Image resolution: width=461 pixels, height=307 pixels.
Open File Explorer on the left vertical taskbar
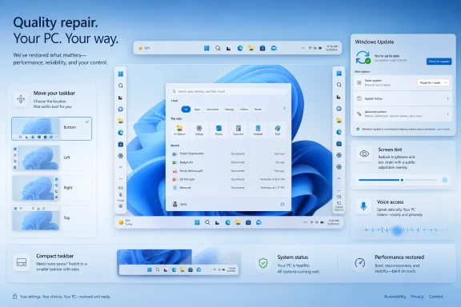click(121, 121)
